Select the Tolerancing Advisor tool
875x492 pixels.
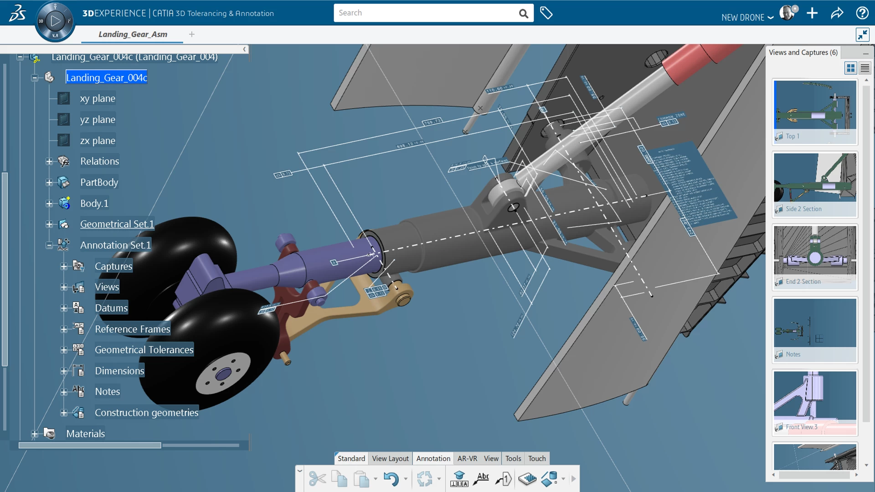click(459, 478)
